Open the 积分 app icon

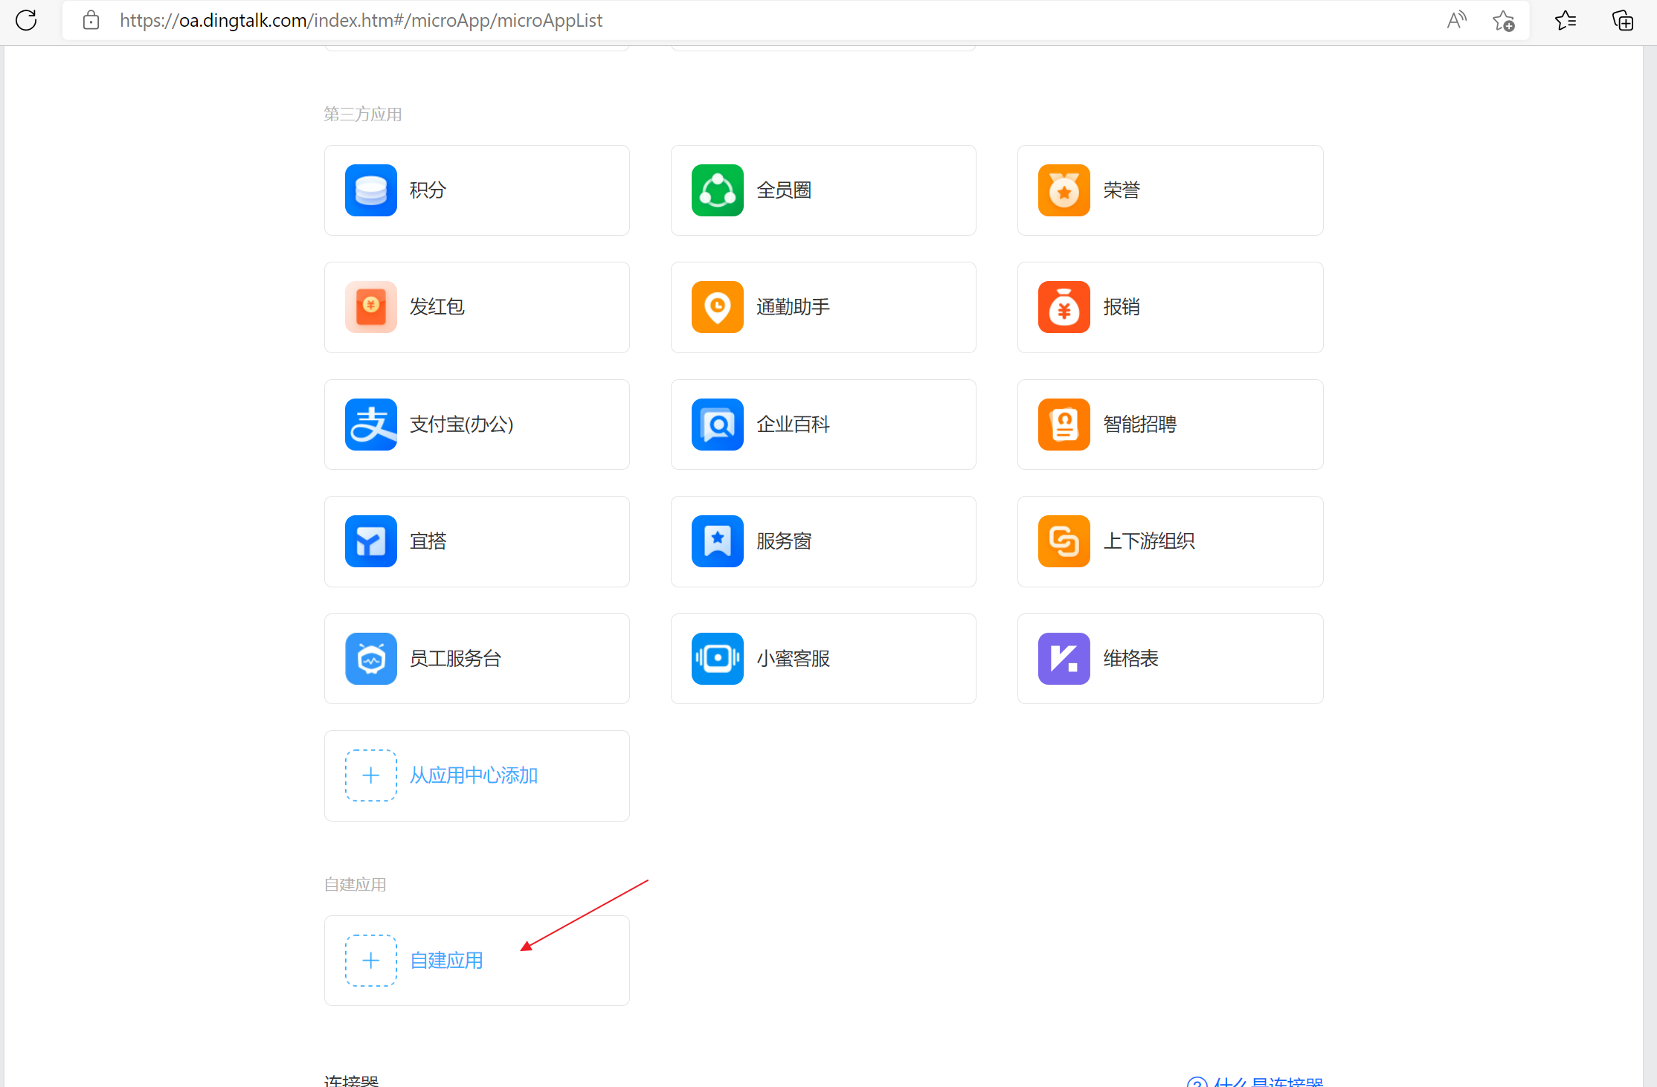371,190
